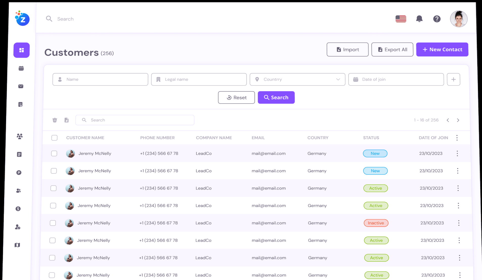Click the Z app logo
The height and width of the screenshot is (280, 482).
click(22, 18)
